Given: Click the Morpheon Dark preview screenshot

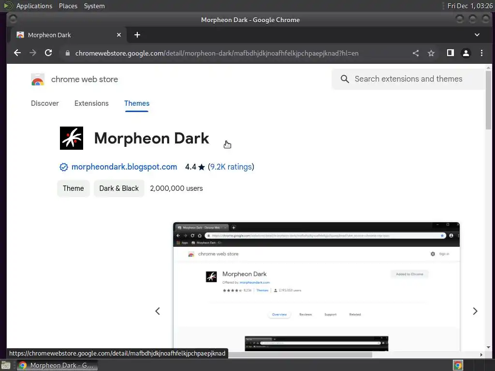Looking at the screenshot, I should click(316, 286).
